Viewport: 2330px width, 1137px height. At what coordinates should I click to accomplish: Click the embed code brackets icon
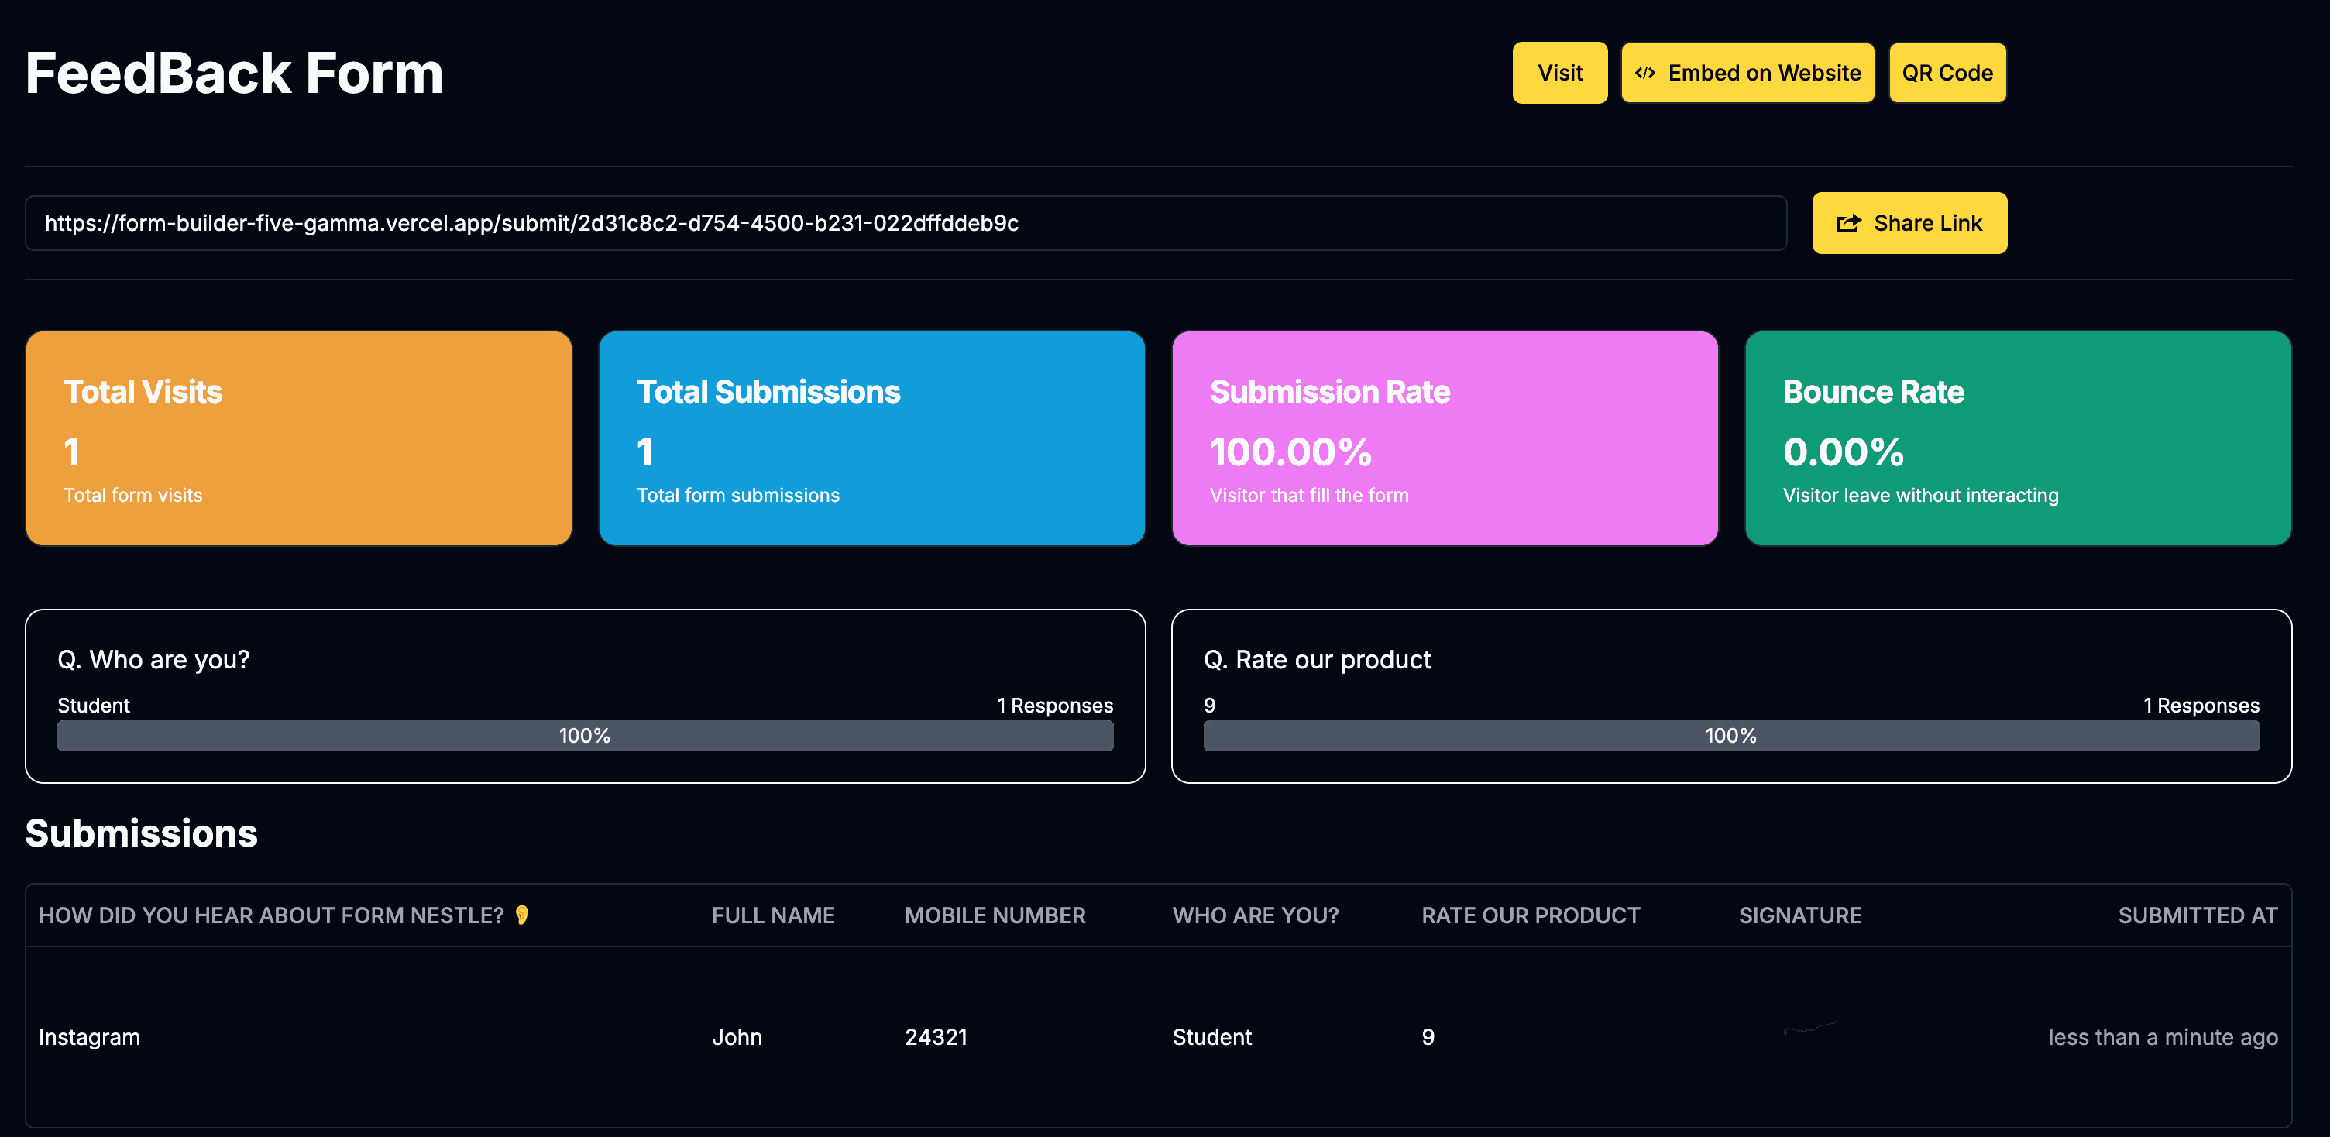coord(1644,74)
